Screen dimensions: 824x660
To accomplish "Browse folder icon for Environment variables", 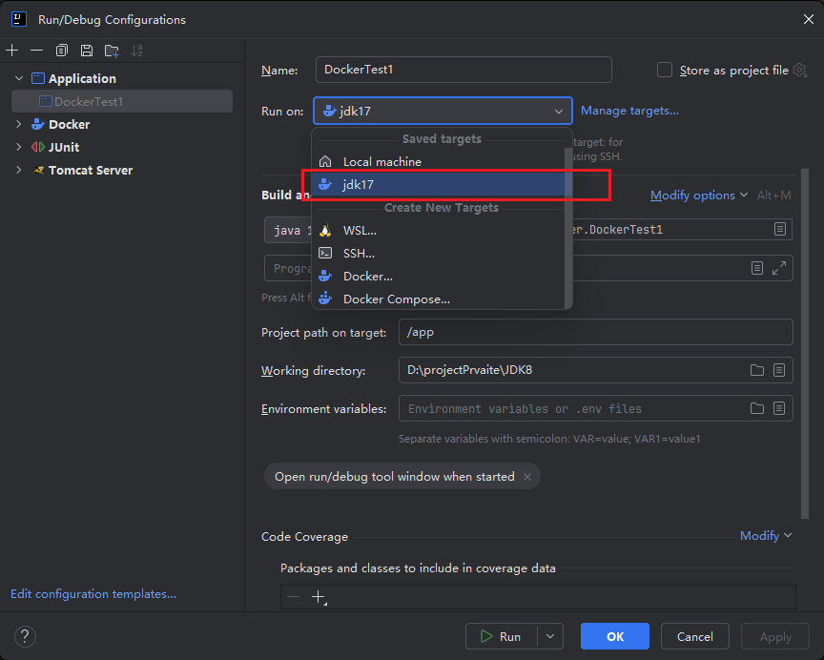I will click(x=756, y=408).
